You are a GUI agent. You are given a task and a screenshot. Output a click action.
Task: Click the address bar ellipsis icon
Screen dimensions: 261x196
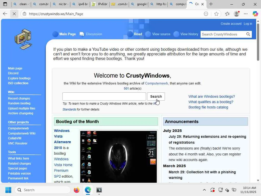point(206,14)
